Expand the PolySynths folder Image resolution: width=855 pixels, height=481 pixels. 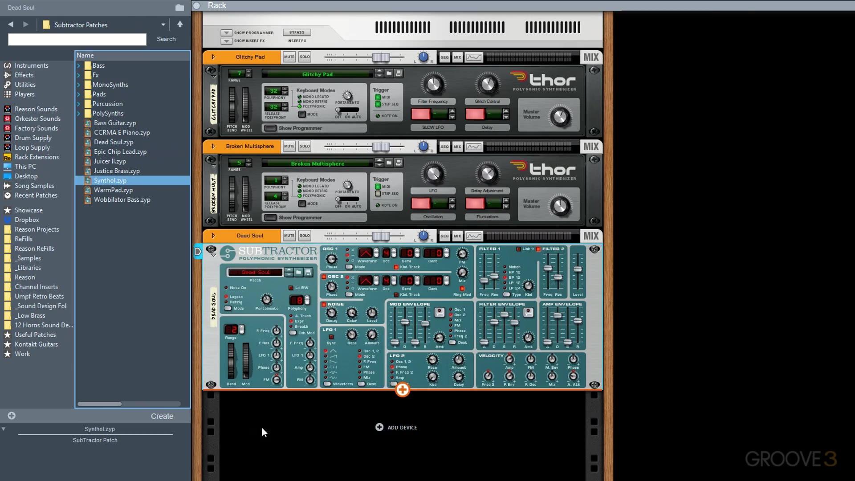[x=79, y=114]
